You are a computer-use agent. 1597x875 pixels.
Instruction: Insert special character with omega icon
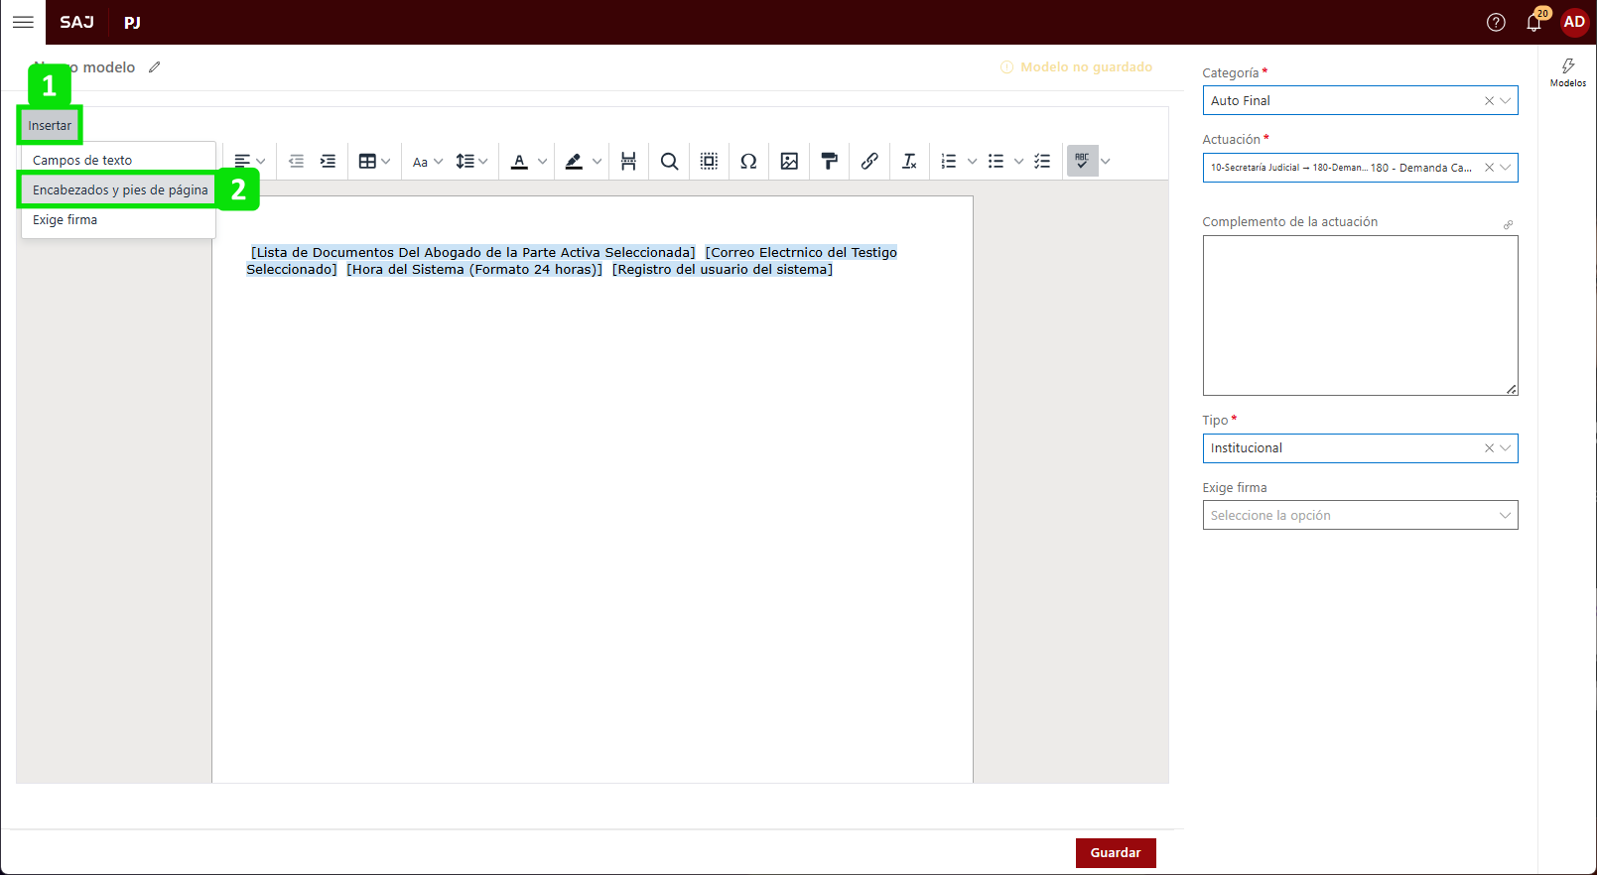point(748,162)
